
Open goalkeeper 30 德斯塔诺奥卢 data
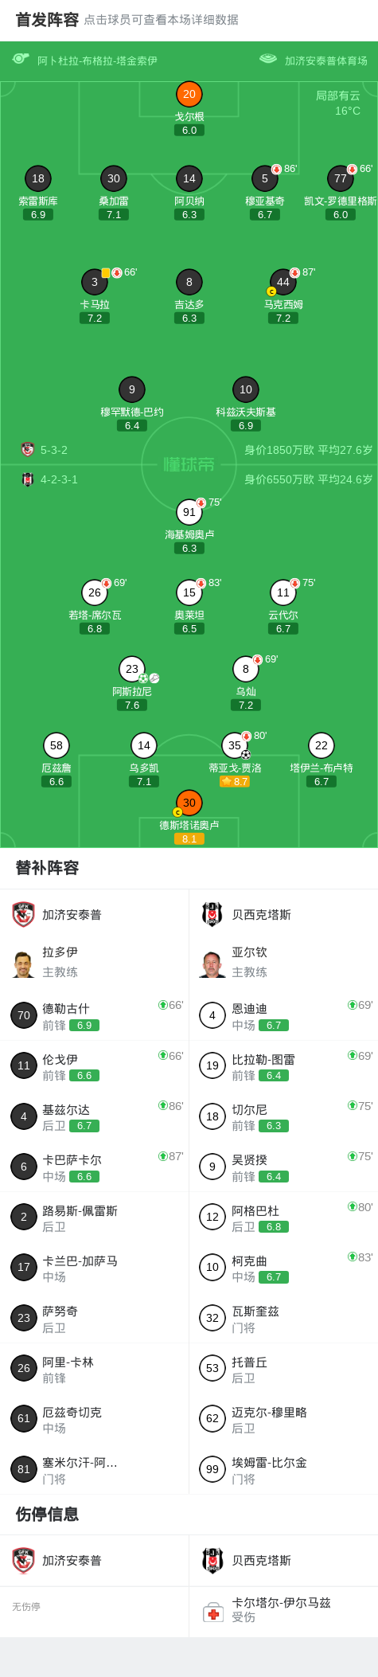click(x=189, y=803)
